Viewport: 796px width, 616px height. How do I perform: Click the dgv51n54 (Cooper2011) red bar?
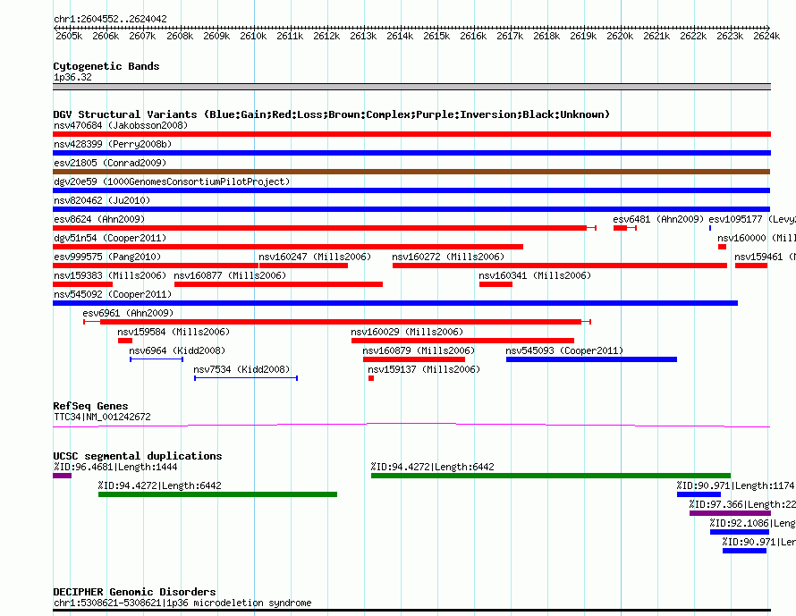(288, 247)
